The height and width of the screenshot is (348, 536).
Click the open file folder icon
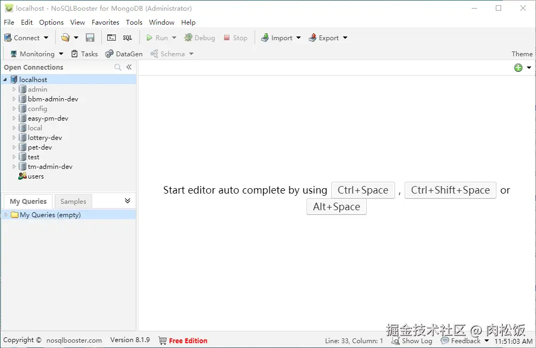[65, 38]
